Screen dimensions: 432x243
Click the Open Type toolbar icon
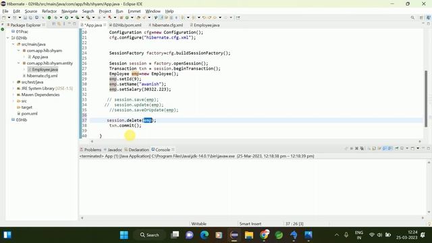tap(138, 18)
